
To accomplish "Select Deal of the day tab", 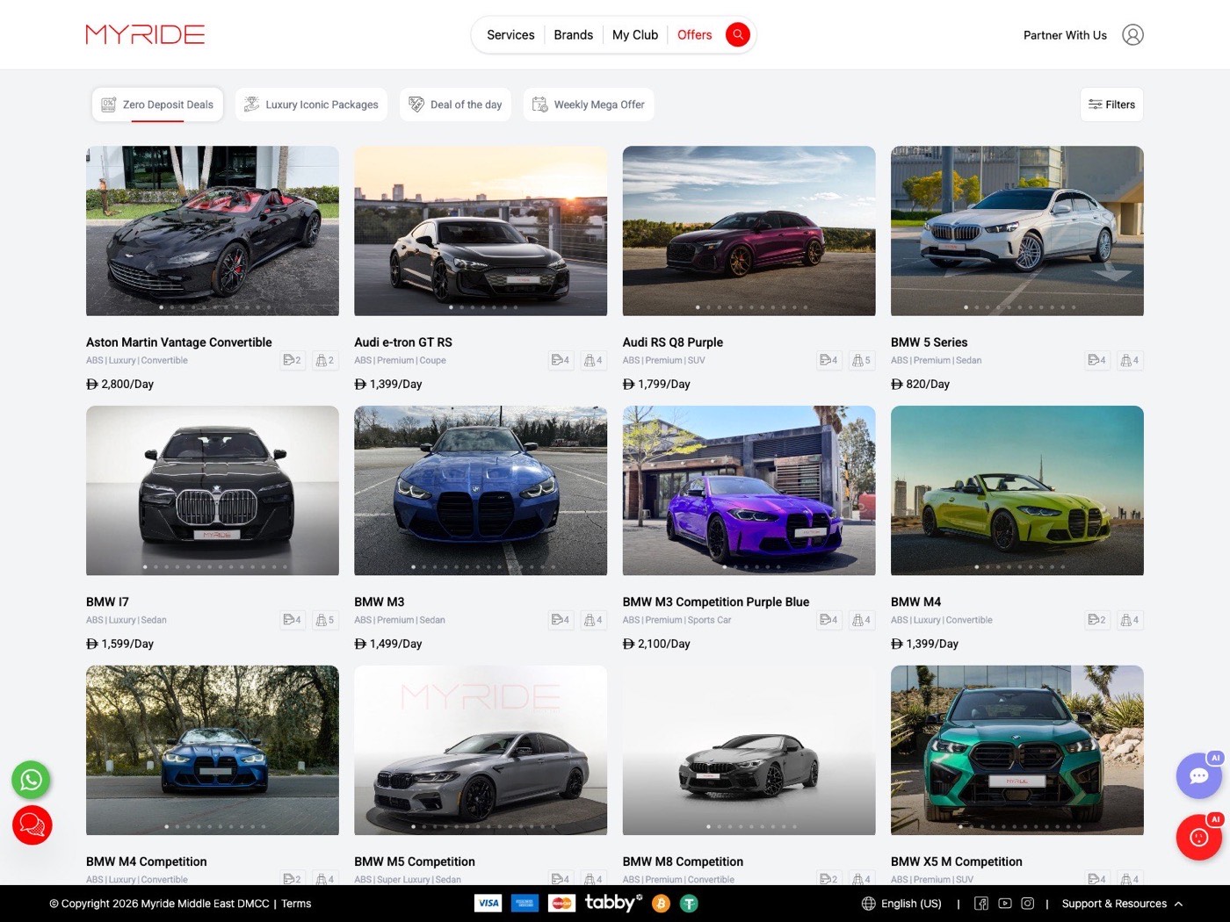I will (x=455, y=104).
